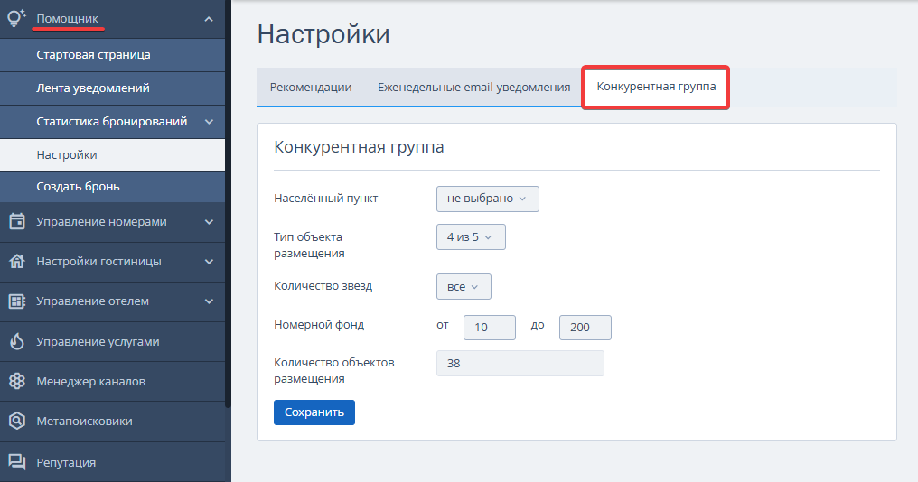Viewport: 918px width, 482px height.
Task: Expand Управление отелем chevron
Action: [x=209, y=301]
